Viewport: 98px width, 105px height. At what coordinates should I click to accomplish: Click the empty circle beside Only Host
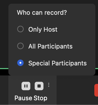pyautogui.click(x=20, y=29)
